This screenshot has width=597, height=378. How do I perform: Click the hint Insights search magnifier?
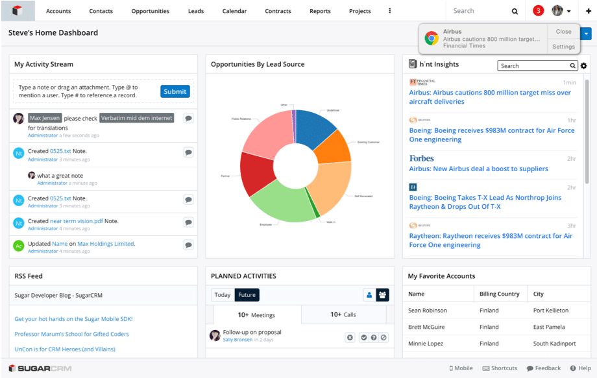572,65
